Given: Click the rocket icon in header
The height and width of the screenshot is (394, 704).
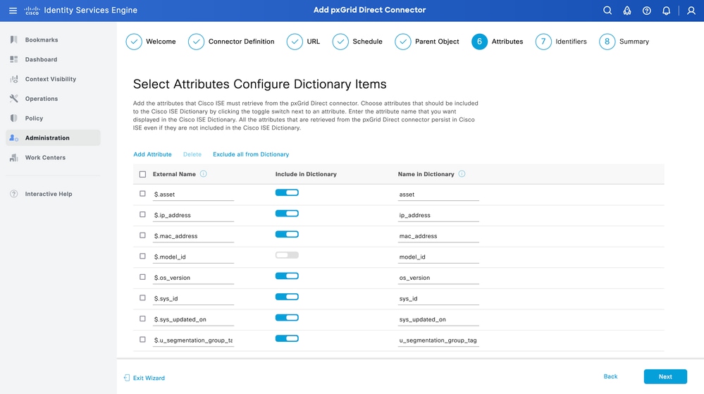Looking at the screenshot, I should coord(626,11).
